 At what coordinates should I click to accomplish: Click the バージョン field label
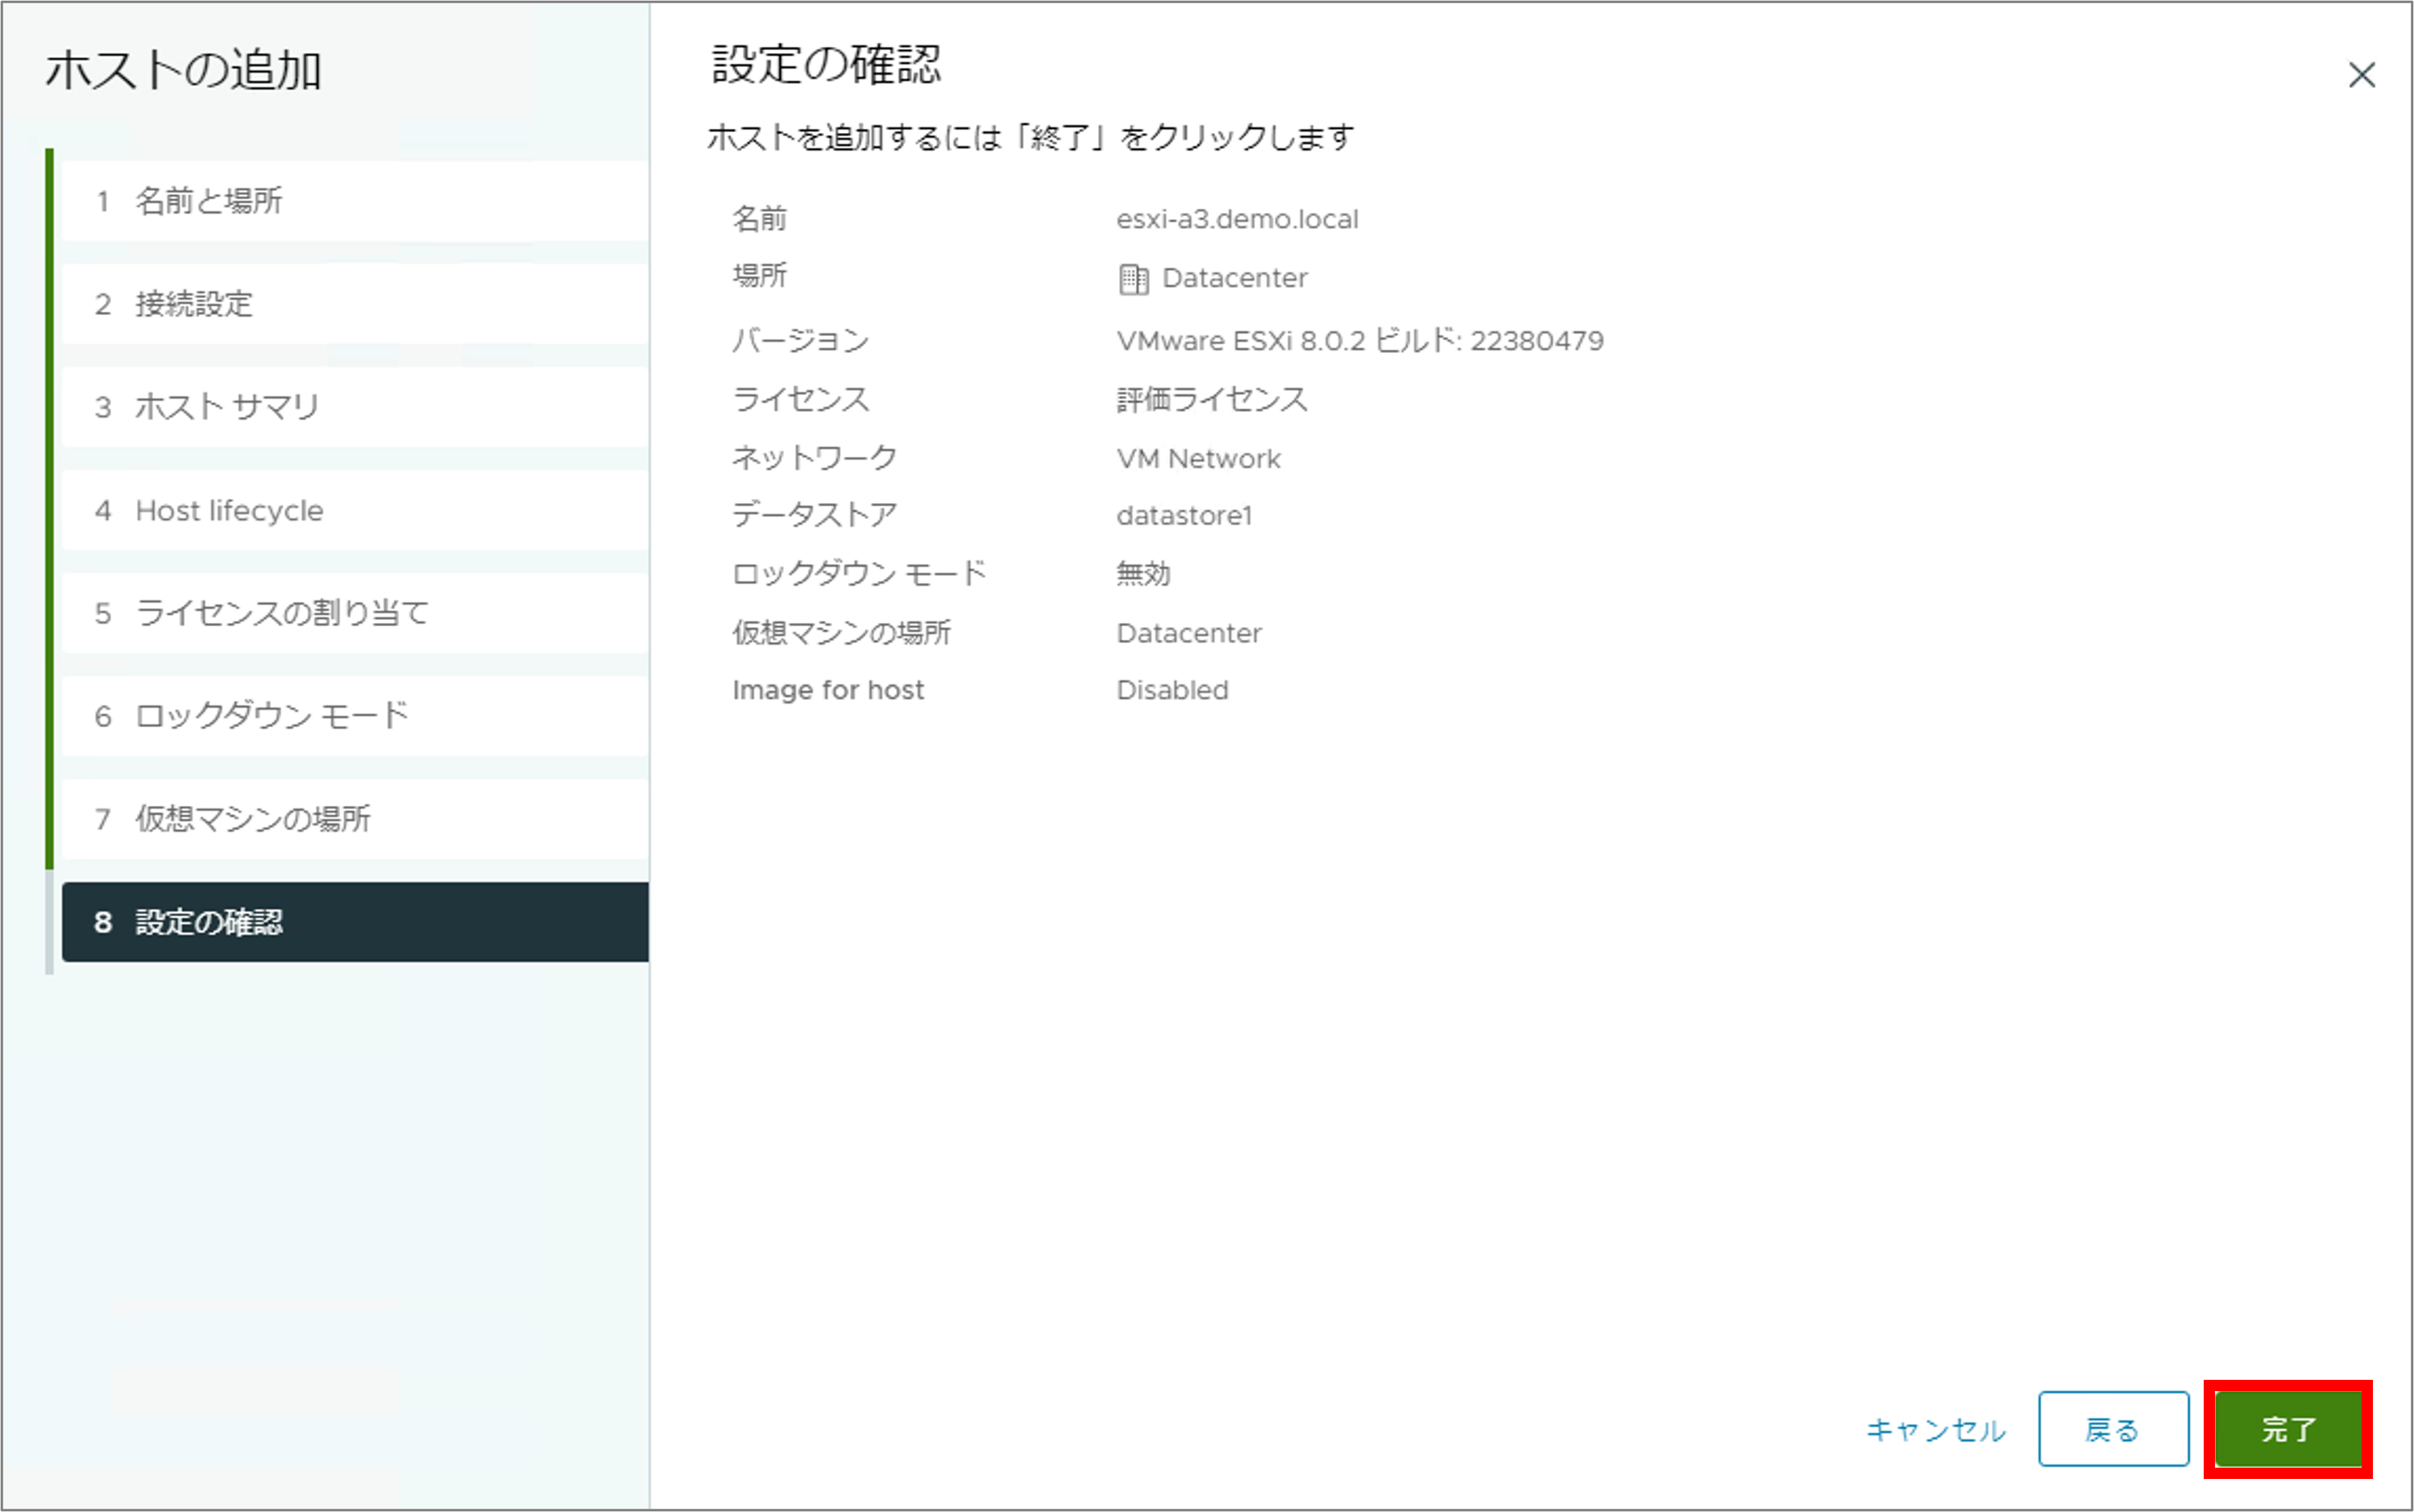pos(801,341)
